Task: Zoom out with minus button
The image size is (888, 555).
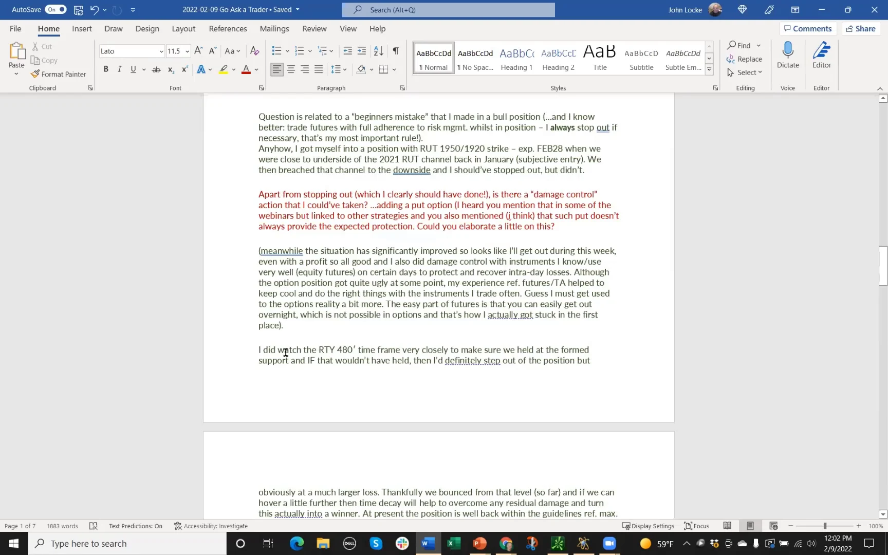Action: coord(791,526)
